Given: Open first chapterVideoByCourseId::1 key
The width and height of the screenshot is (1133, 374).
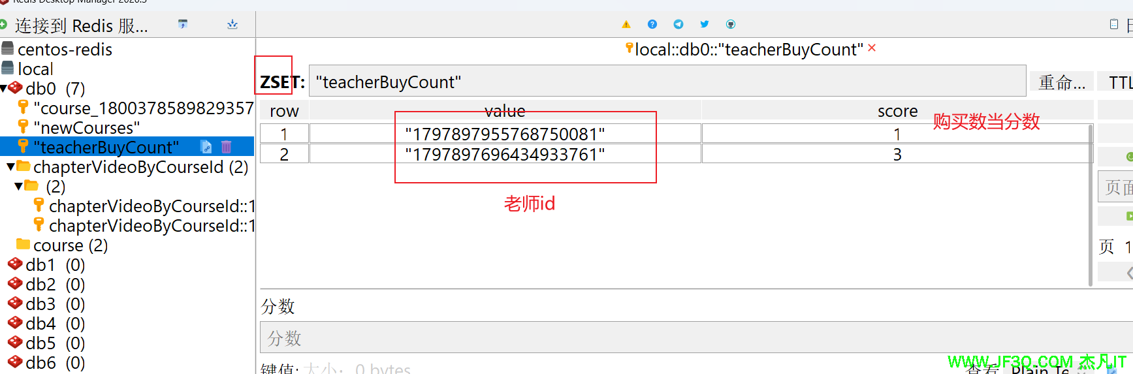Looking at the screenshot, I should (x=152, y=206).
